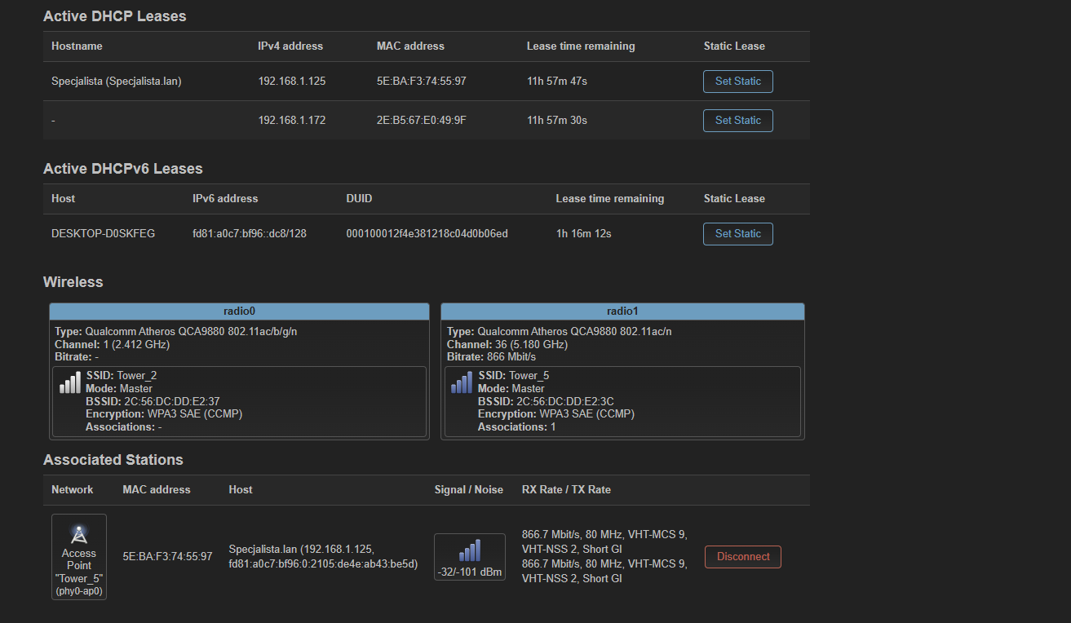Click BSSID 2C:56:DC:DD:E2:37
Image resolution: width=1071 pixels, height=623 pixels.
coord(153,401)
